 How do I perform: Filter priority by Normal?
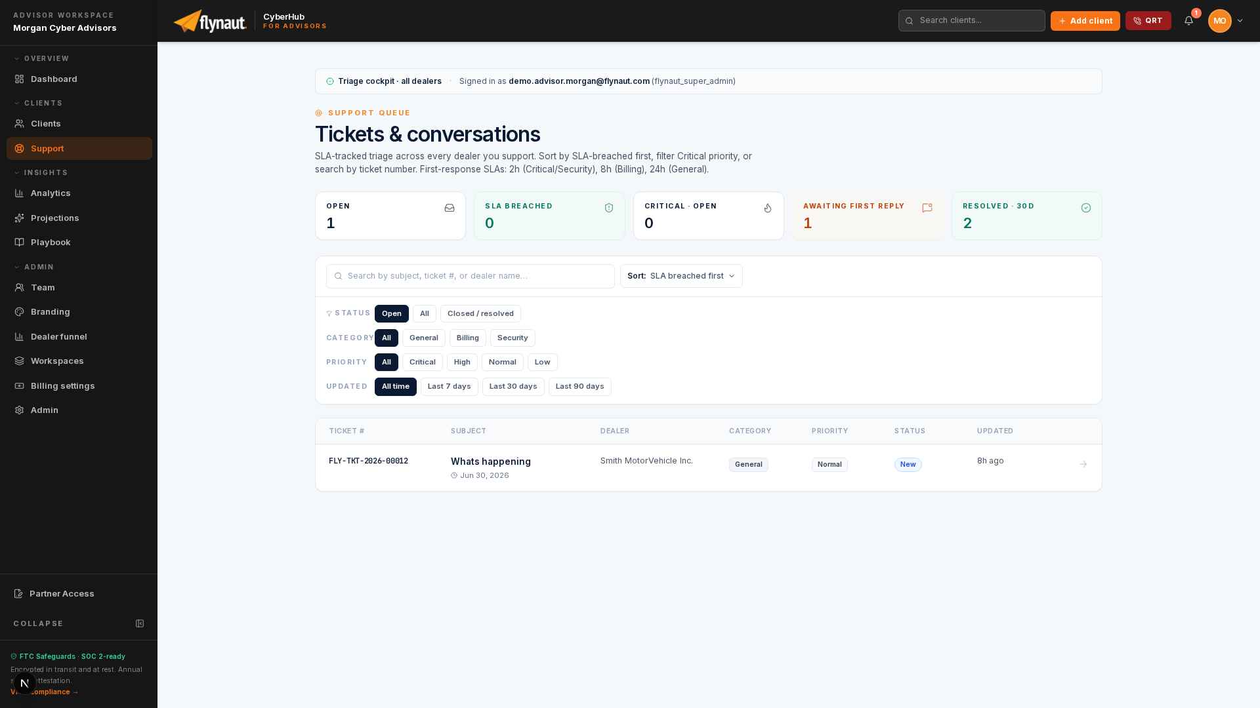coord(503,363)
